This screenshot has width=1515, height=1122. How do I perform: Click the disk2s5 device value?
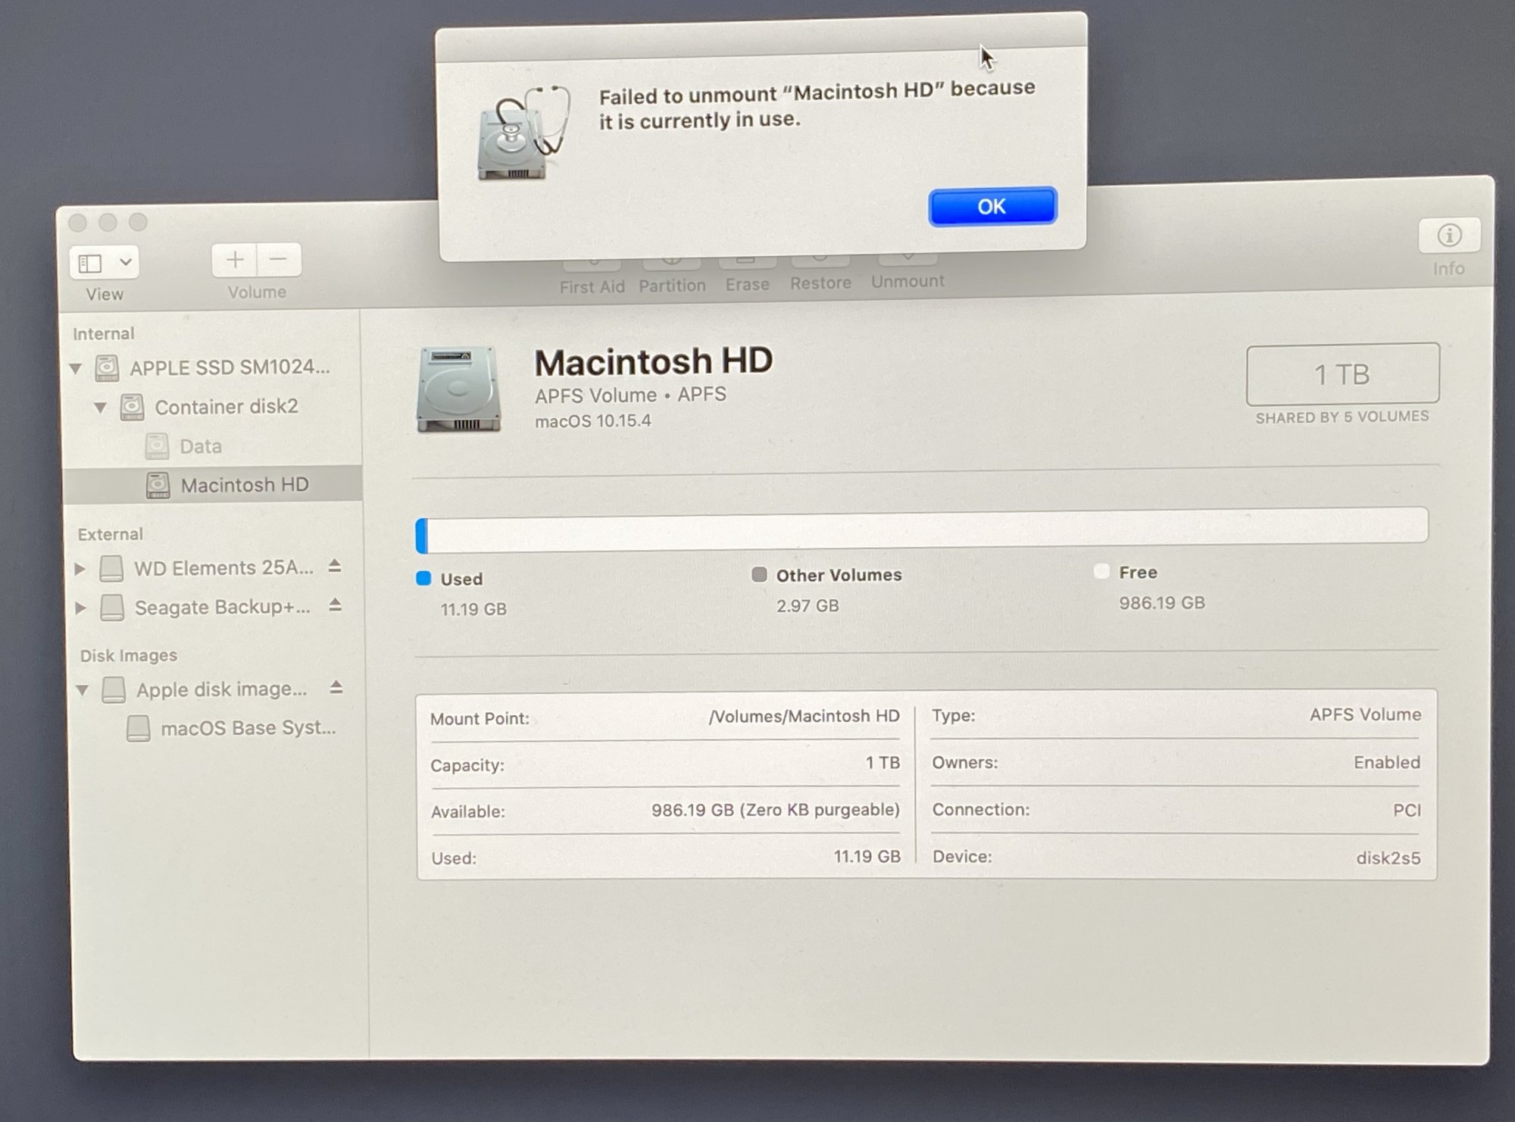coord(1388,858)
